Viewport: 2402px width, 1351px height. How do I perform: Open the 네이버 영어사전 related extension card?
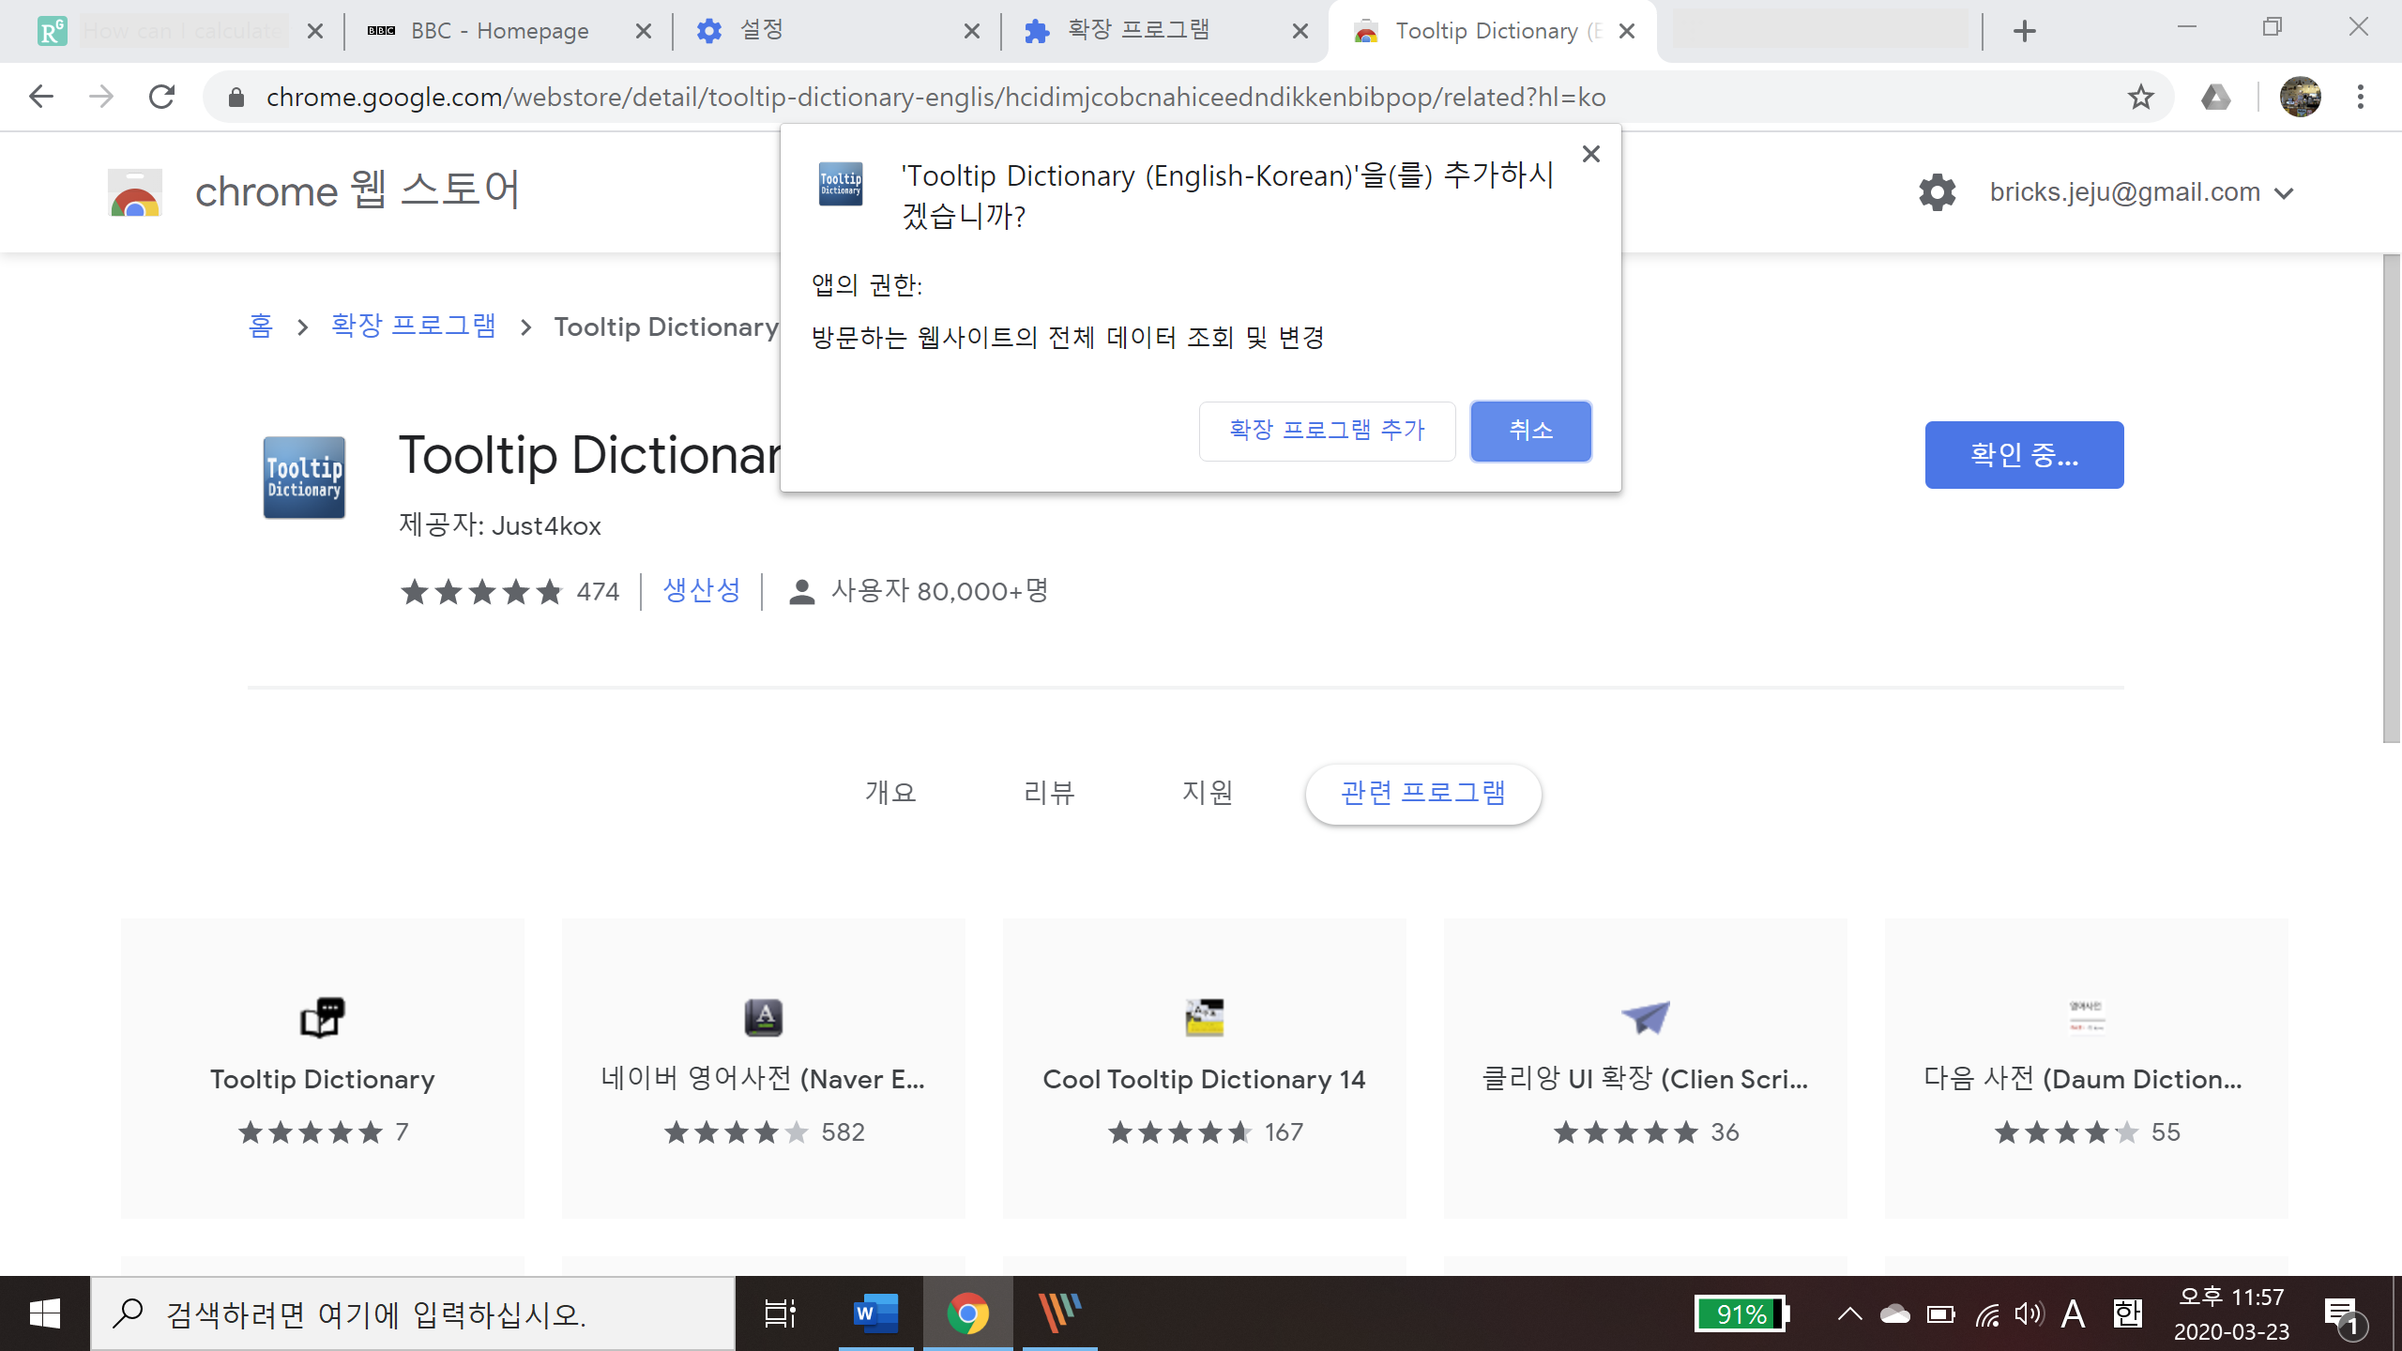click(x=763, y=1068)
